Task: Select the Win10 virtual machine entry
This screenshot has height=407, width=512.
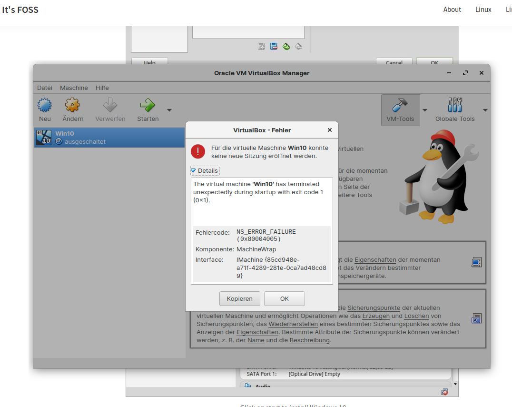Action: point(109,138)
